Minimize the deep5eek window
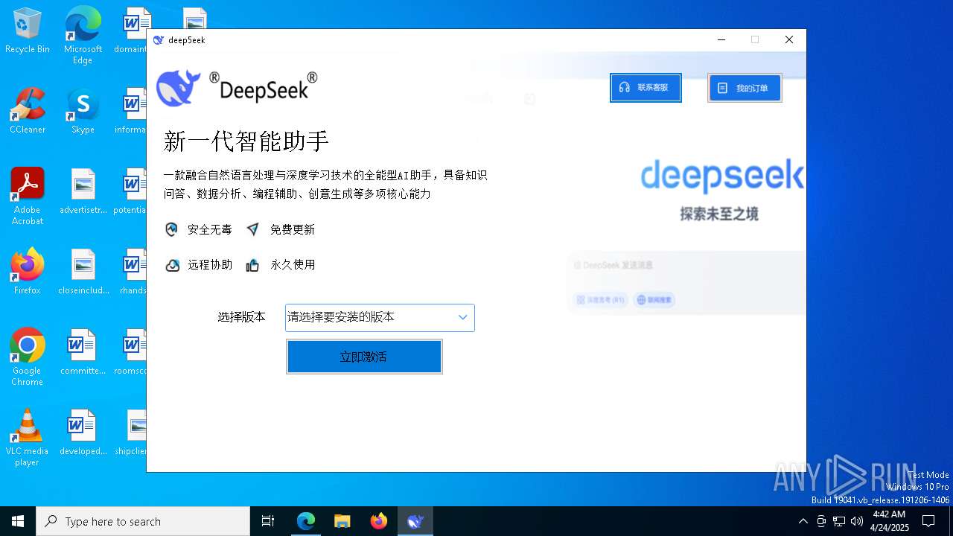The height and width of the screenshot is (536, 953). [x=721, y=40]
